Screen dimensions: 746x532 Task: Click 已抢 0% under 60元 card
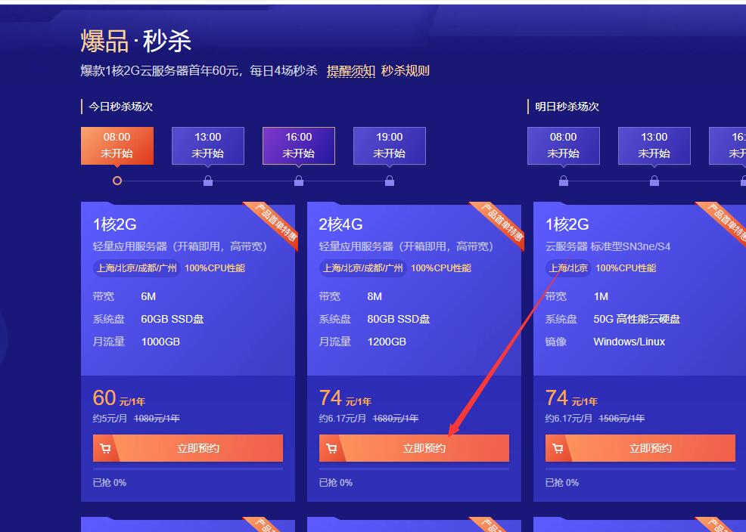pos(110,483)
